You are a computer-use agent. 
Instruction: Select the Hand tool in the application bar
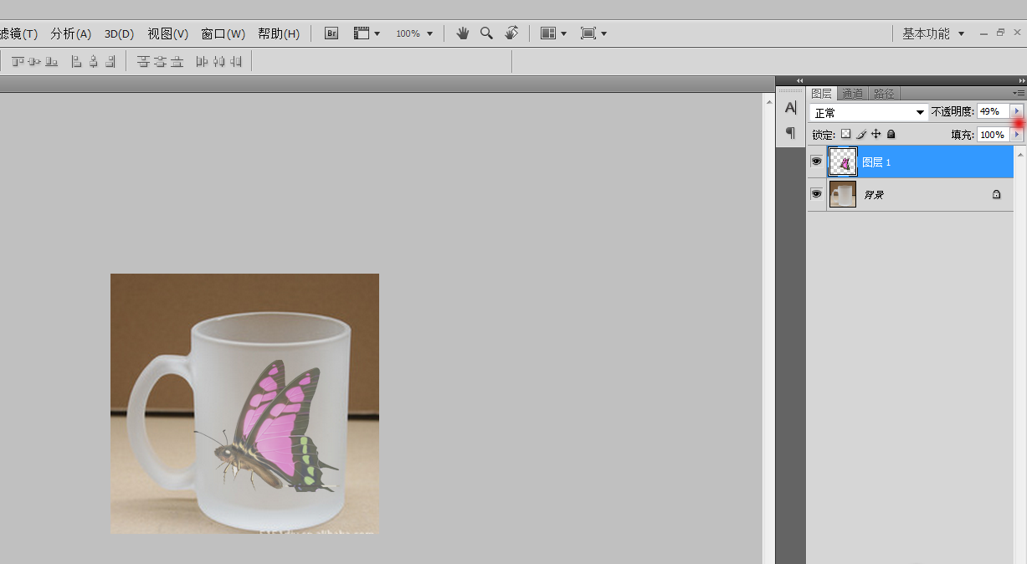[463, 33]
